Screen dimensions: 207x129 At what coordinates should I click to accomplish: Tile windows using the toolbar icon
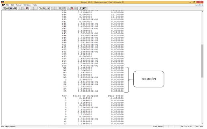pos(76,8)
